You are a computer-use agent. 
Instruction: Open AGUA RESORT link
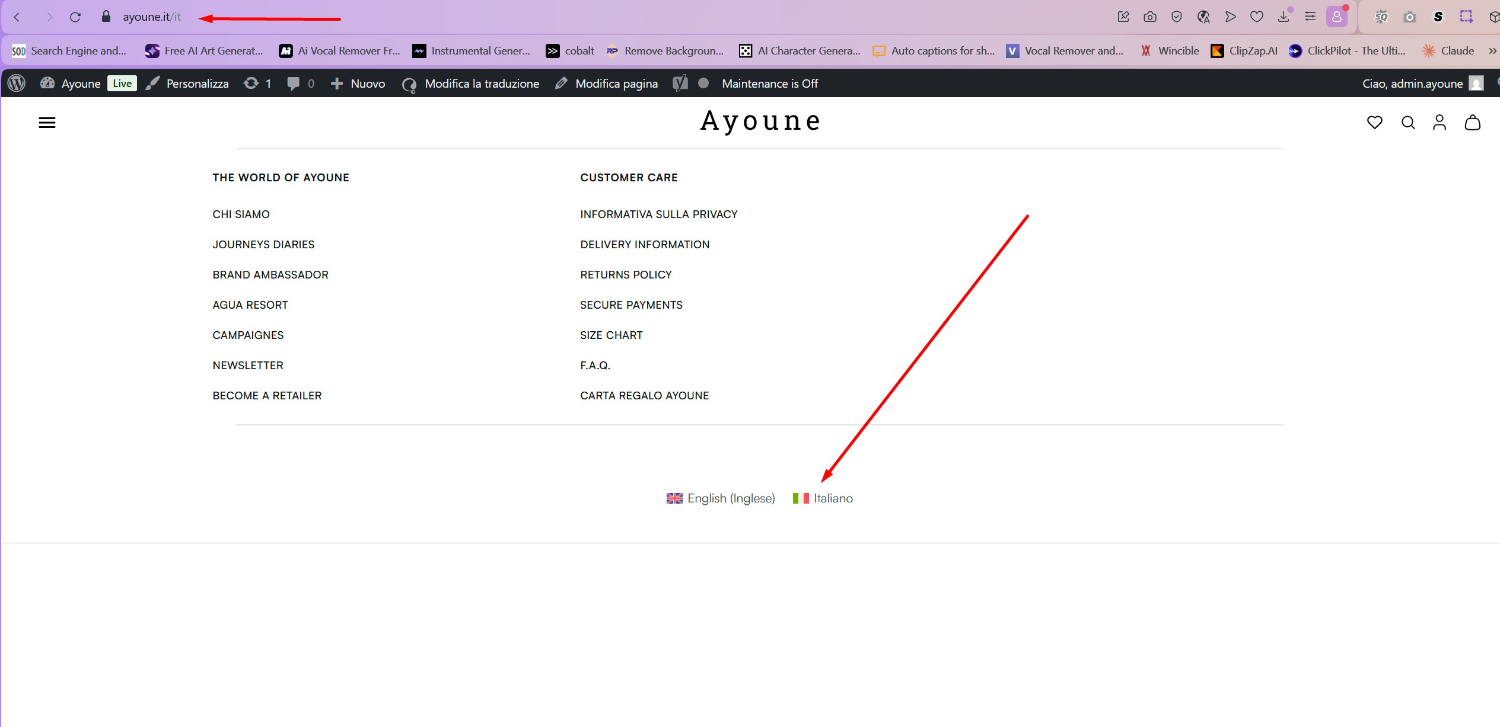(250, 305)
